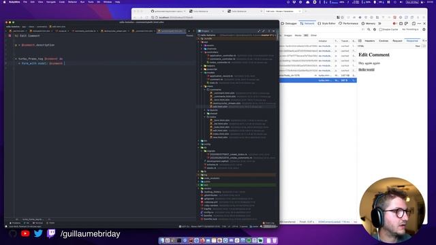Open the Event Log
436x245 pixels.
tap(268, 223)
